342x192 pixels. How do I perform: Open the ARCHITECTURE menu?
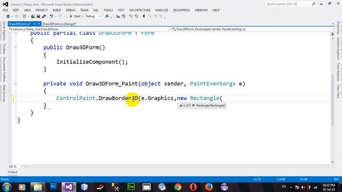(x=140, y=10)
